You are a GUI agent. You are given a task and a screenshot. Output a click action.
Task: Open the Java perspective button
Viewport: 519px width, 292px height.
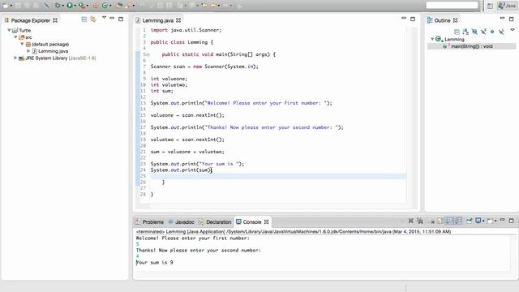[507, 6]
